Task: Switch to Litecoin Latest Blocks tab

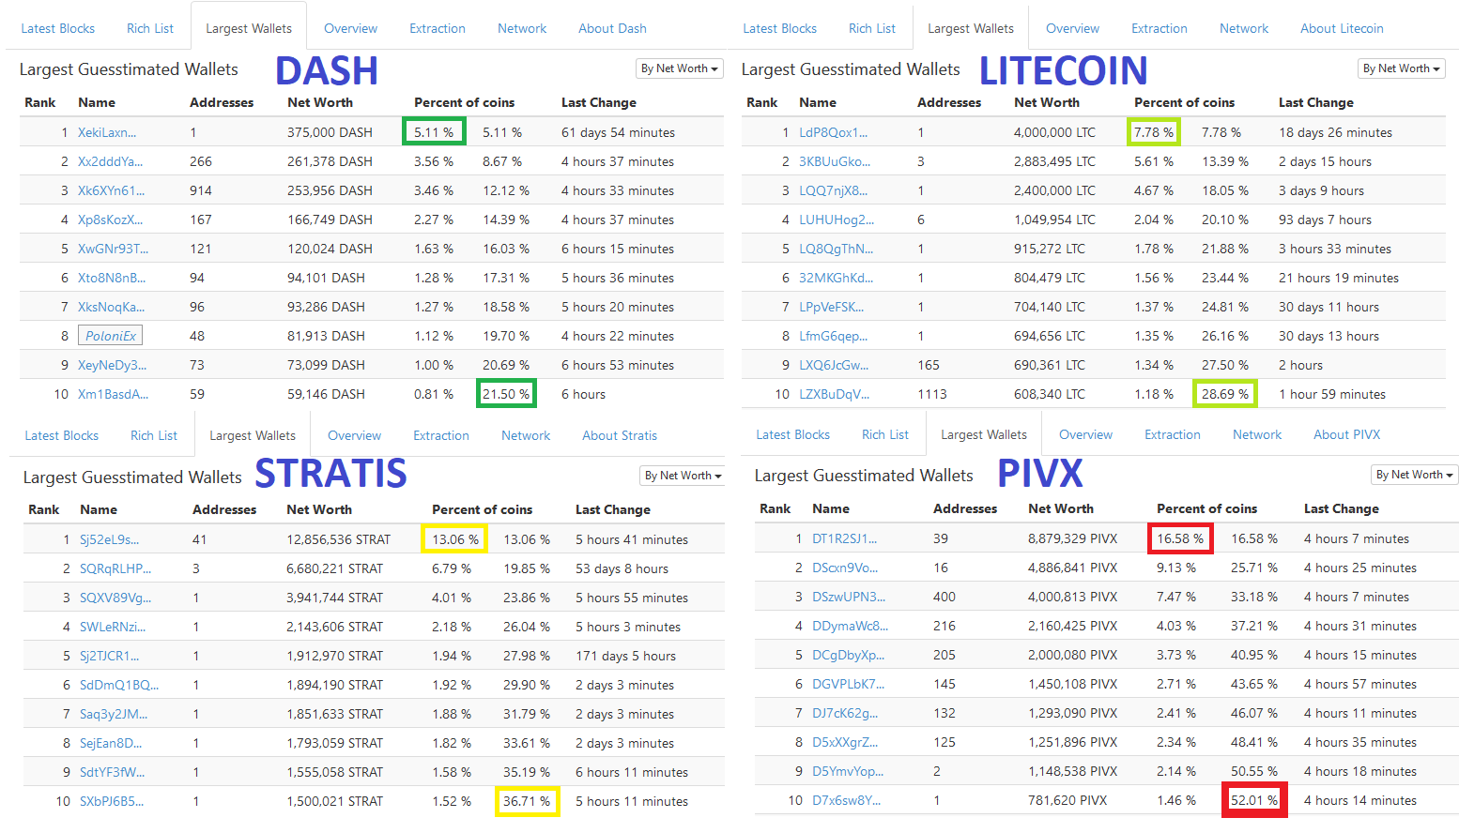Action: (780, 28)
